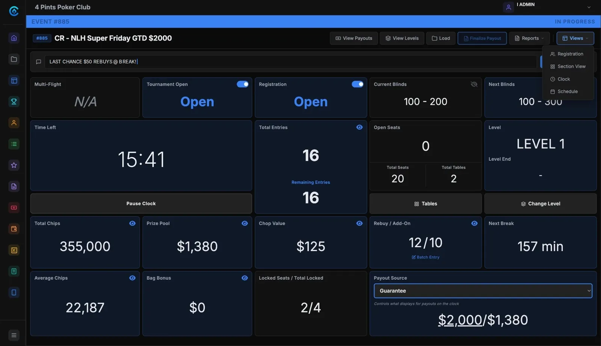Image resolution: width=601 pixels, height=346 pixels.
Task: Open the trophy tournaments icon in the sidebar
Action: (14, 102)
